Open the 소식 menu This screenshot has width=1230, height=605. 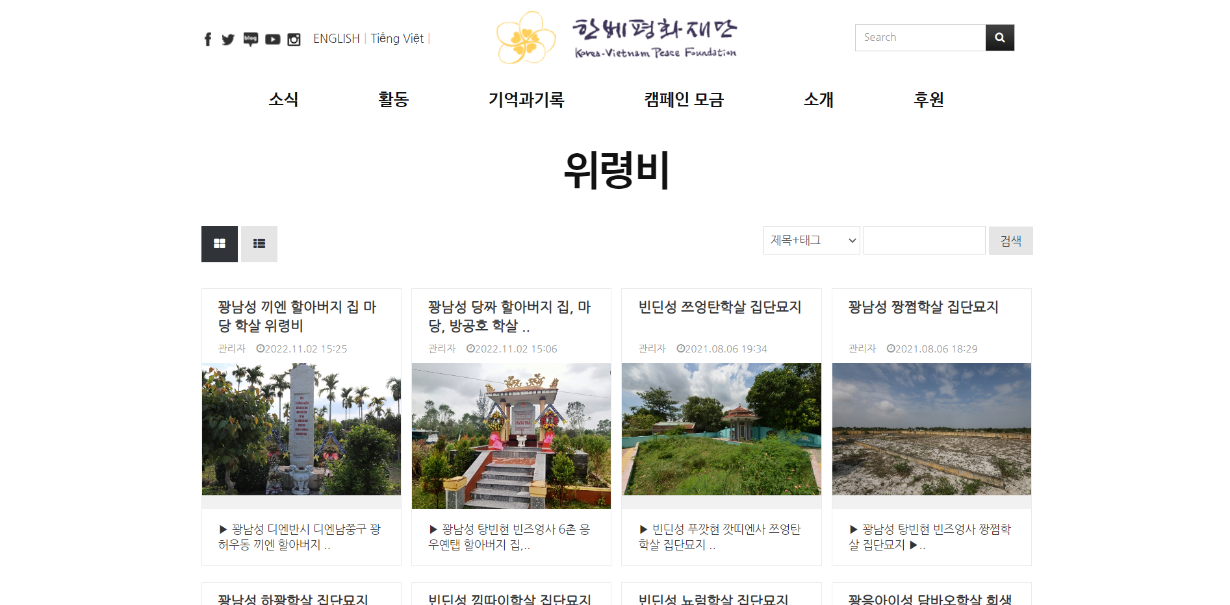(x=283, y=99)
